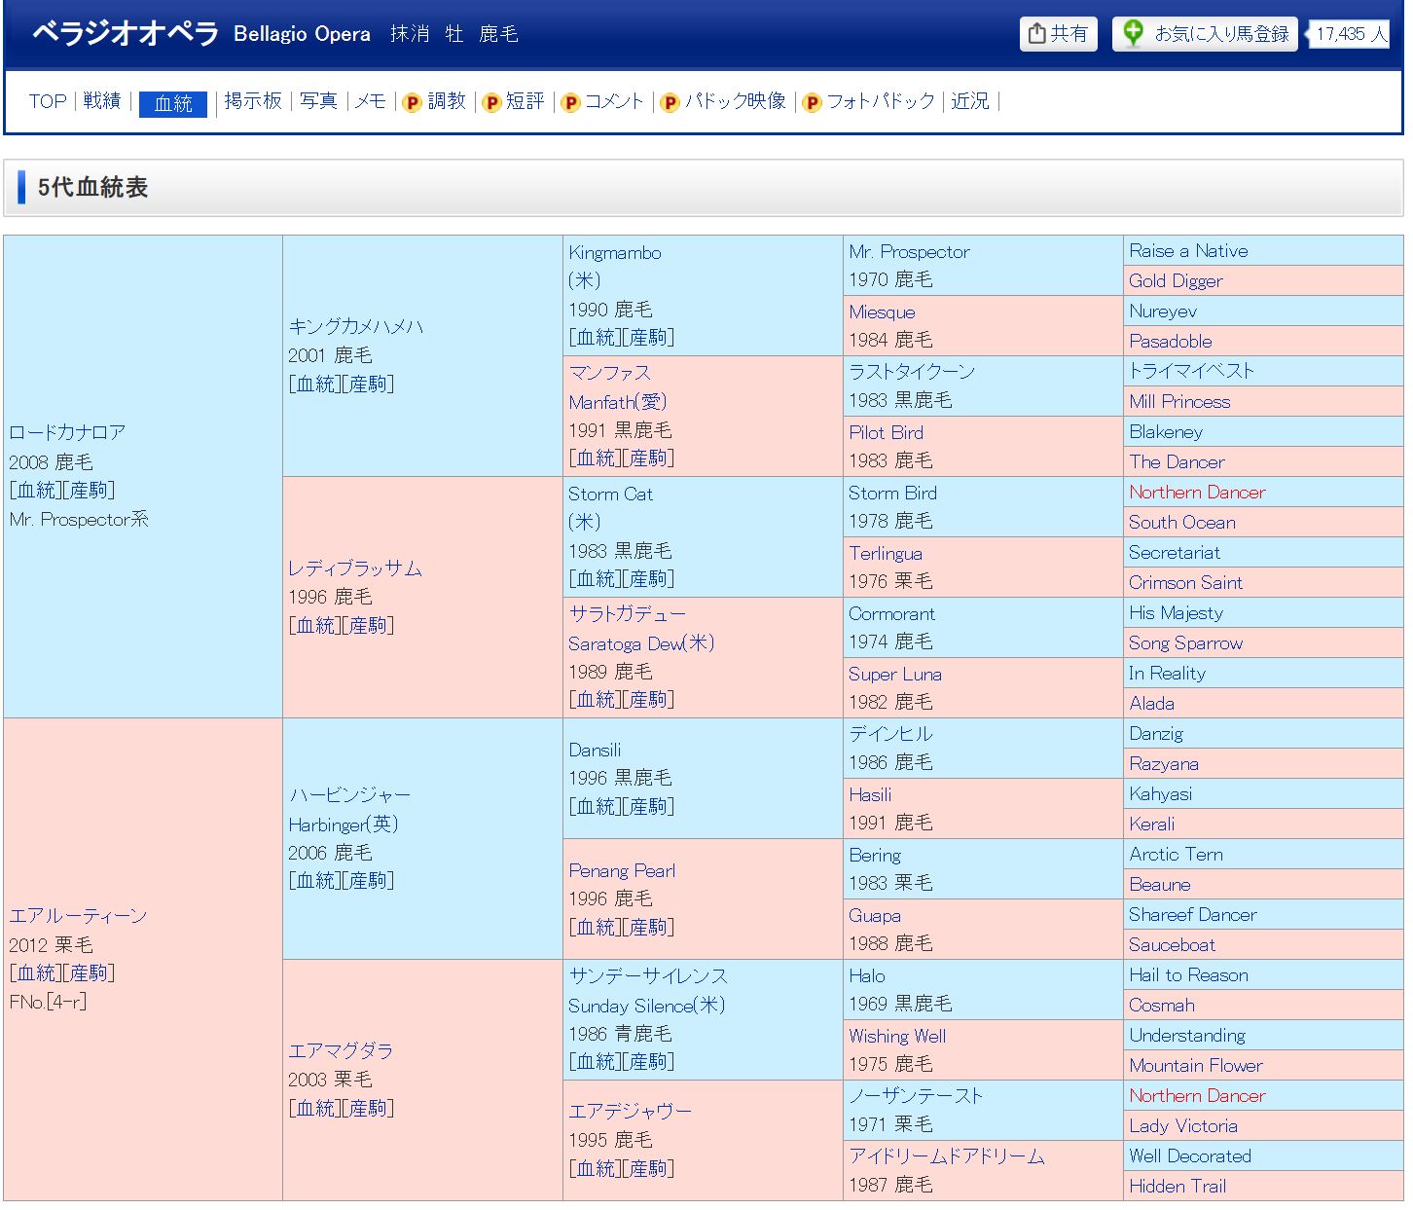The height and width of the screenshot is (1210, 1413).
Task: Open the 戦績 tab
Action: (x=102, y=101)
